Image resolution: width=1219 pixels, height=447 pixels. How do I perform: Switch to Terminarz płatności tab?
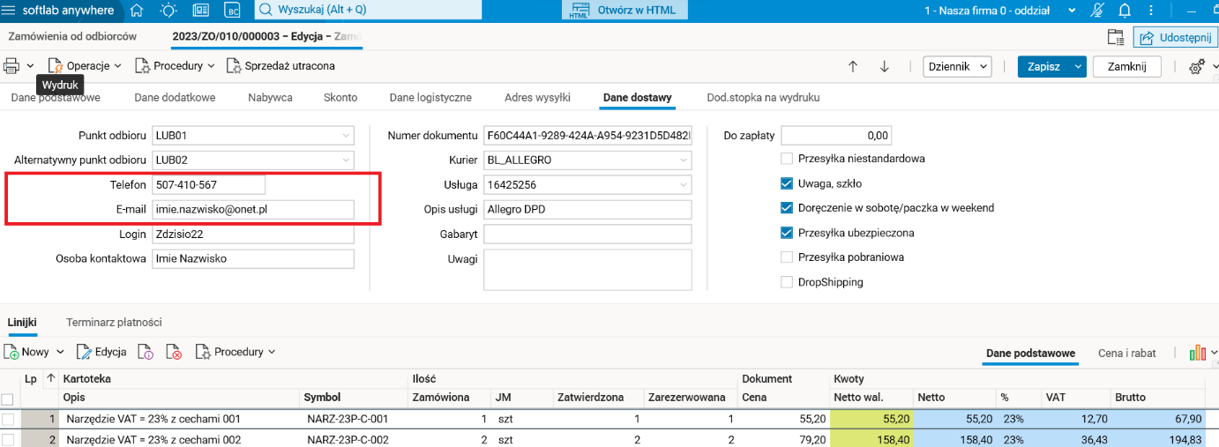click(114, 323)
